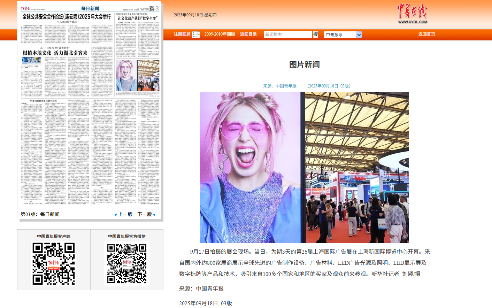Open the 往期回顾 calendar icon
Image resolution: width=492 pixels, height=308 pixels.
coord(196,34)
